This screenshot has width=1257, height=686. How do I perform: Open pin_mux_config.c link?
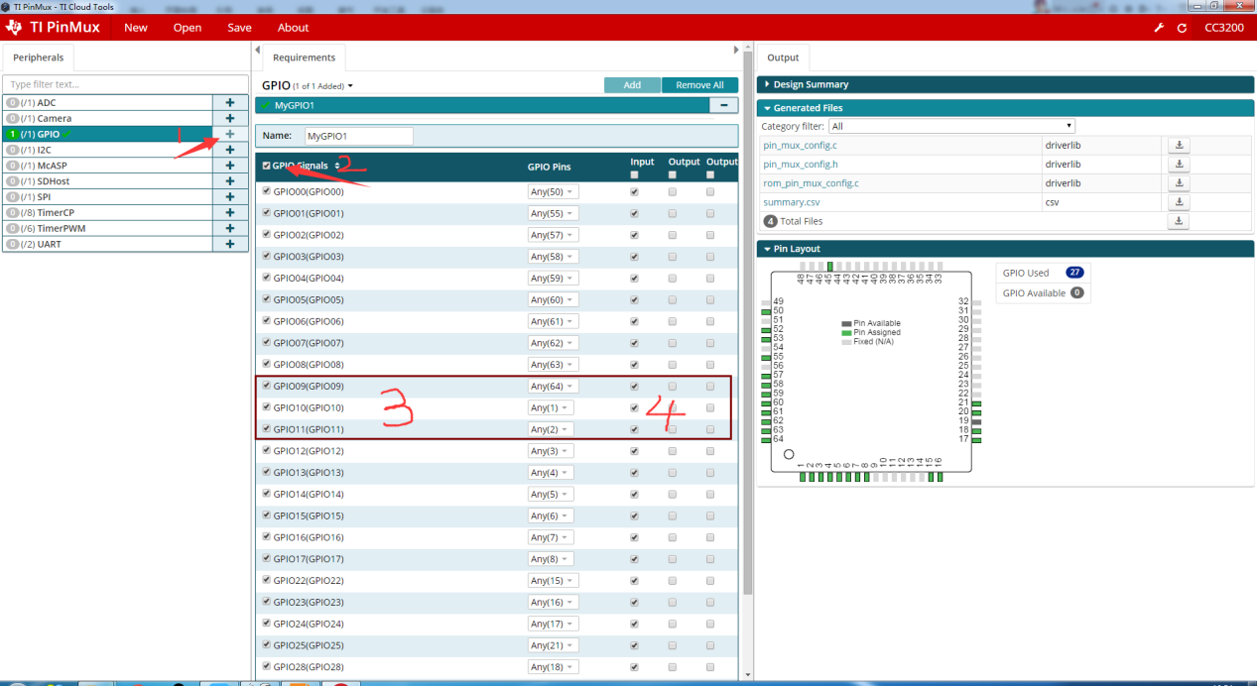[800, 146]
